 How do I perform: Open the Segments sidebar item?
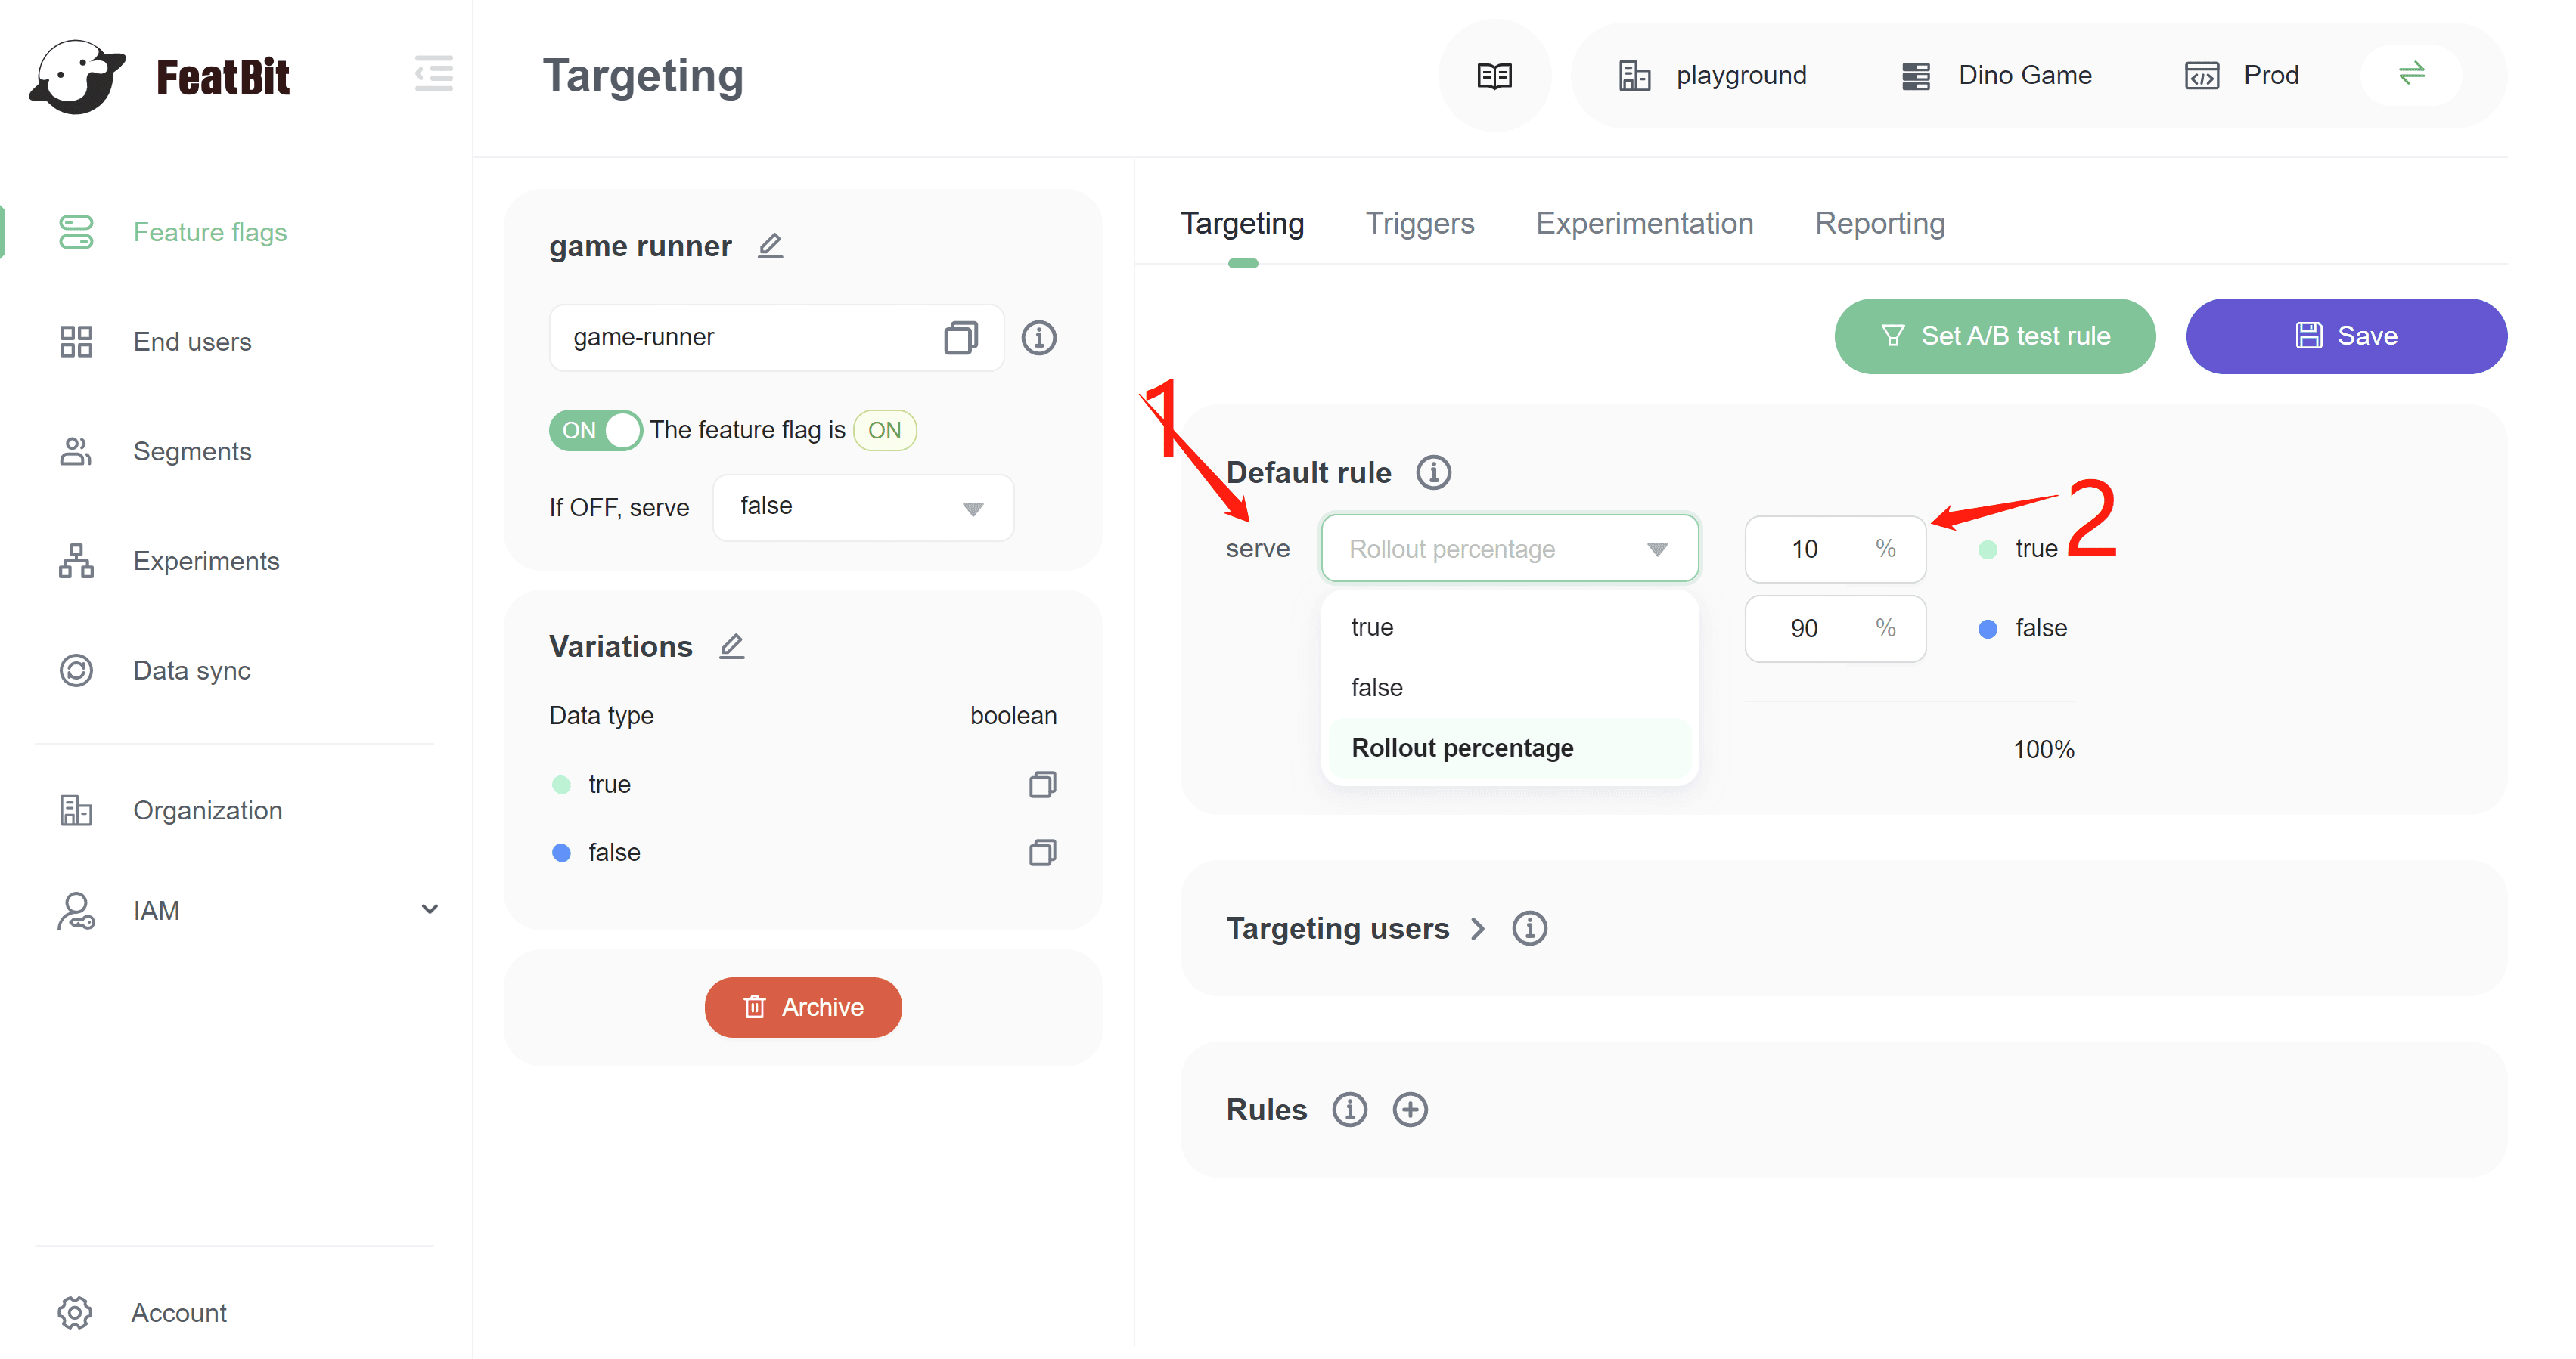coord(192,452)
